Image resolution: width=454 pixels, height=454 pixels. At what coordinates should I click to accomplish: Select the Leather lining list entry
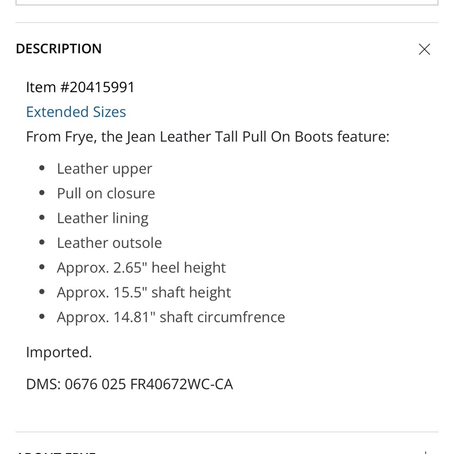[103, 217]
